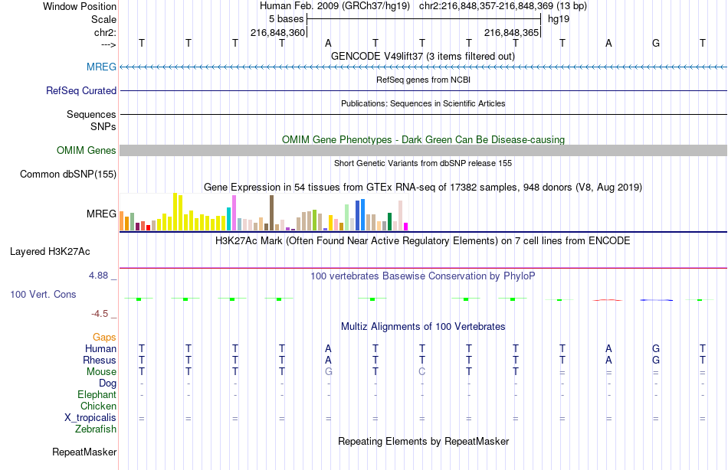The width and height of the screenshot is (728, 470).
Task: Click the Zebrafish species label
Action: (x=96, y=429)
